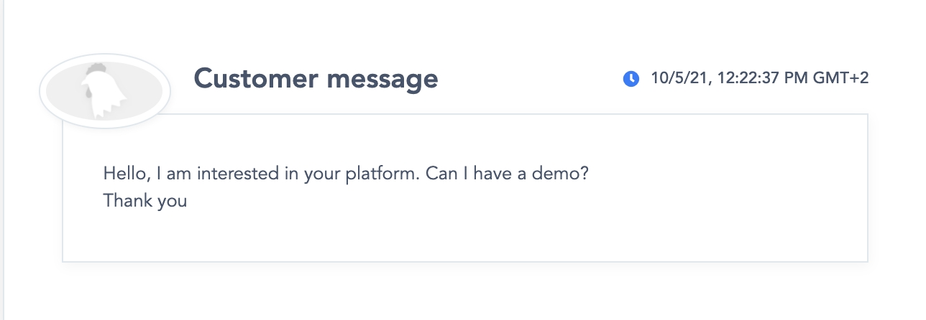Click the word Customer in heading

pos(255,78)
